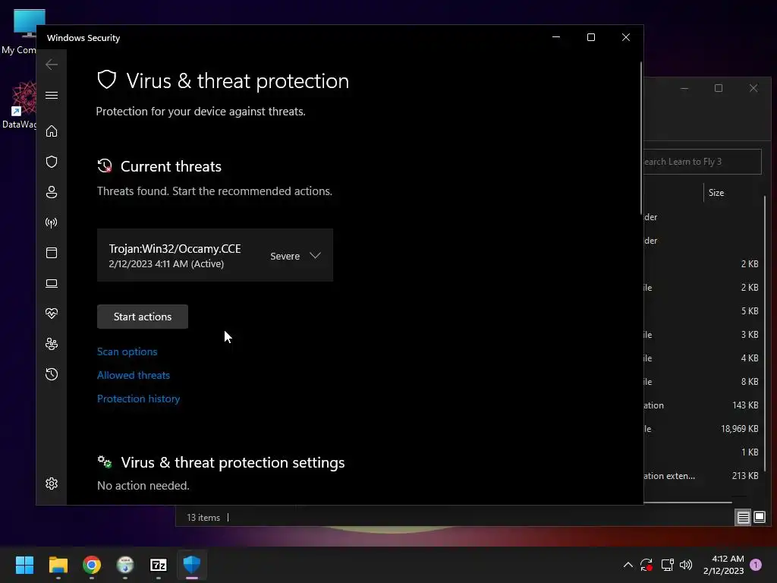Open App & browser control icon
777x583 pixels.
(52, 253)
